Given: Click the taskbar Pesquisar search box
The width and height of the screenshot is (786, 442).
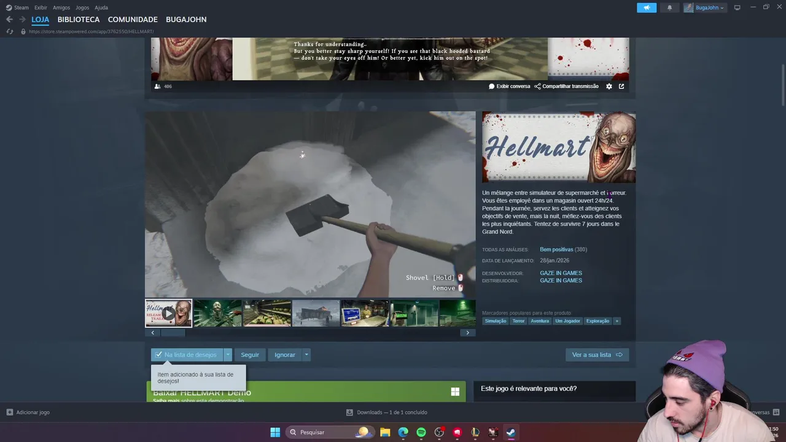Looking at the screenshot, I should click(x=330, y=432).
